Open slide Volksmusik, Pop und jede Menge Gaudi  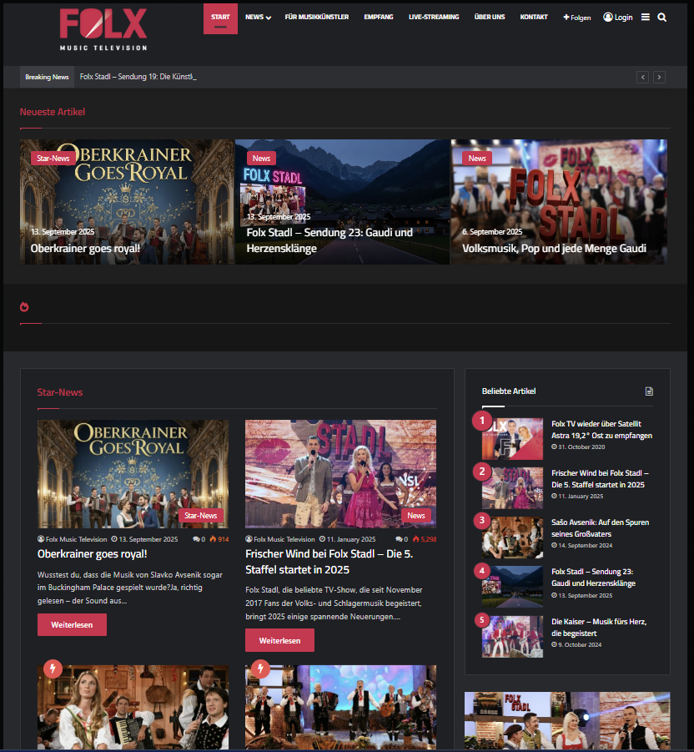click(554, 249)
